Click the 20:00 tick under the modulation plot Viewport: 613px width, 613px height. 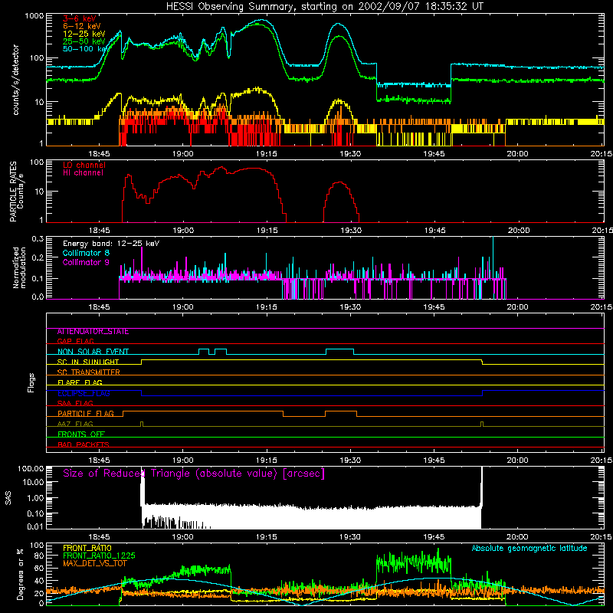coord(518,307)
